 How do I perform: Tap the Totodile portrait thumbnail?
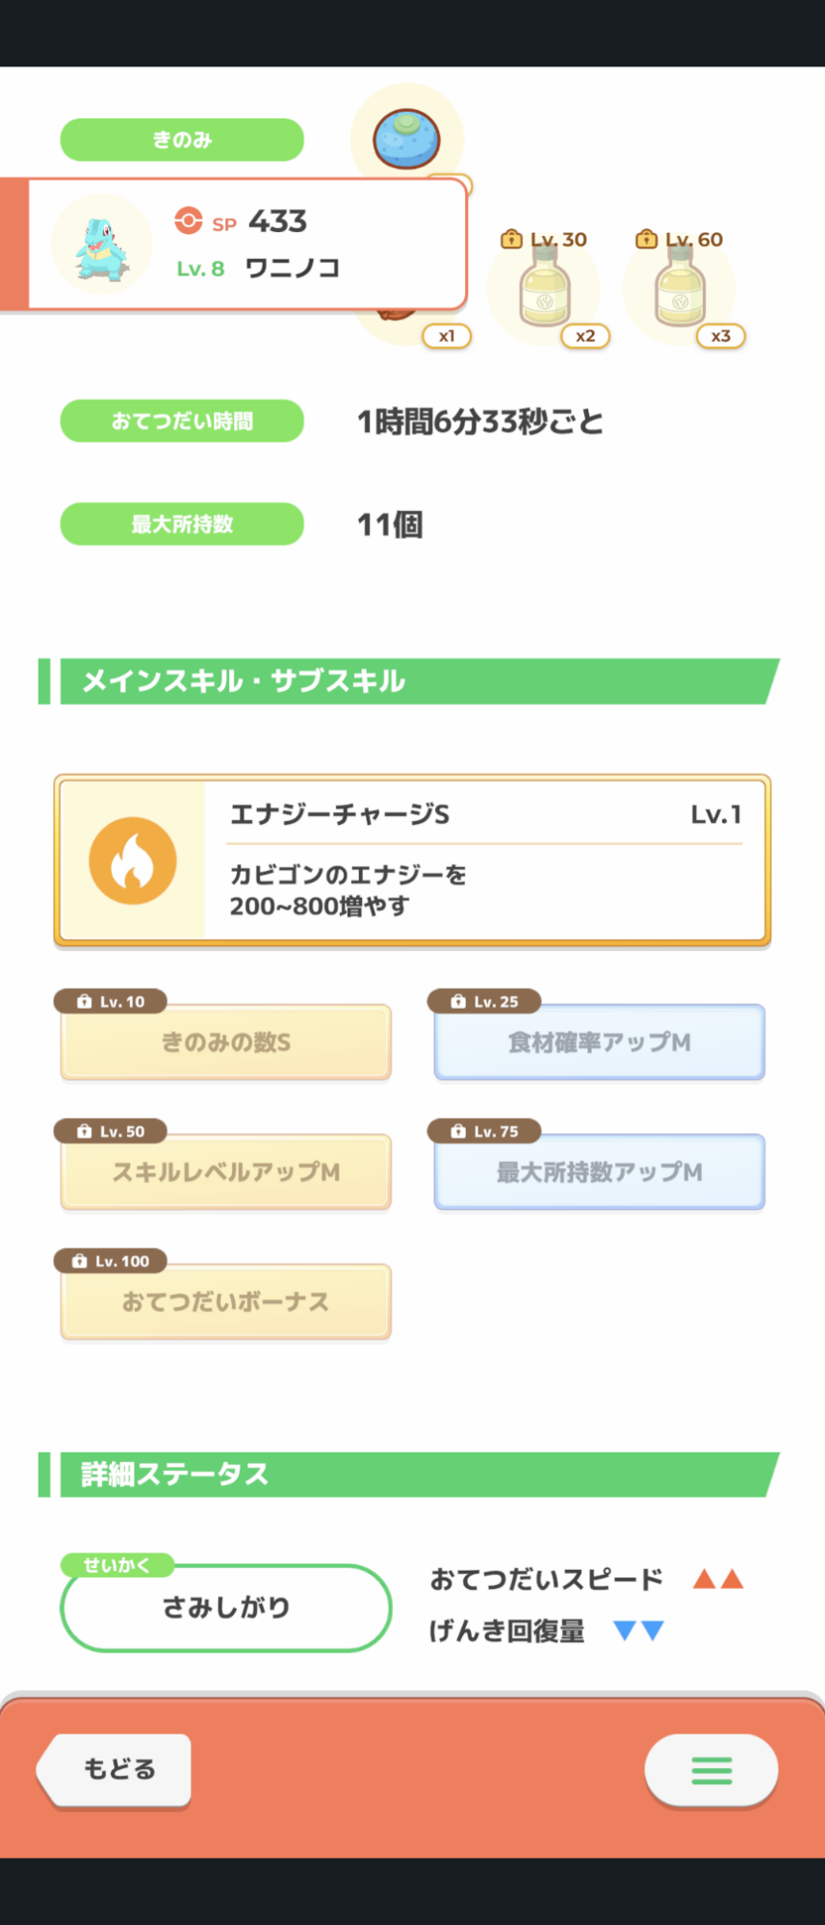pyautogui.click(x=101, y=244)
